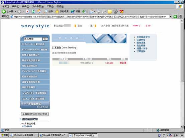Click the item count cart indicator in header

click(x=136, y=26)
